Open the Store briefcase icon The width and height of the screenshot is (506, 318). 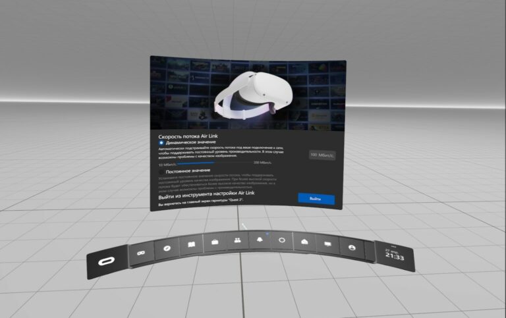point(215,242)
